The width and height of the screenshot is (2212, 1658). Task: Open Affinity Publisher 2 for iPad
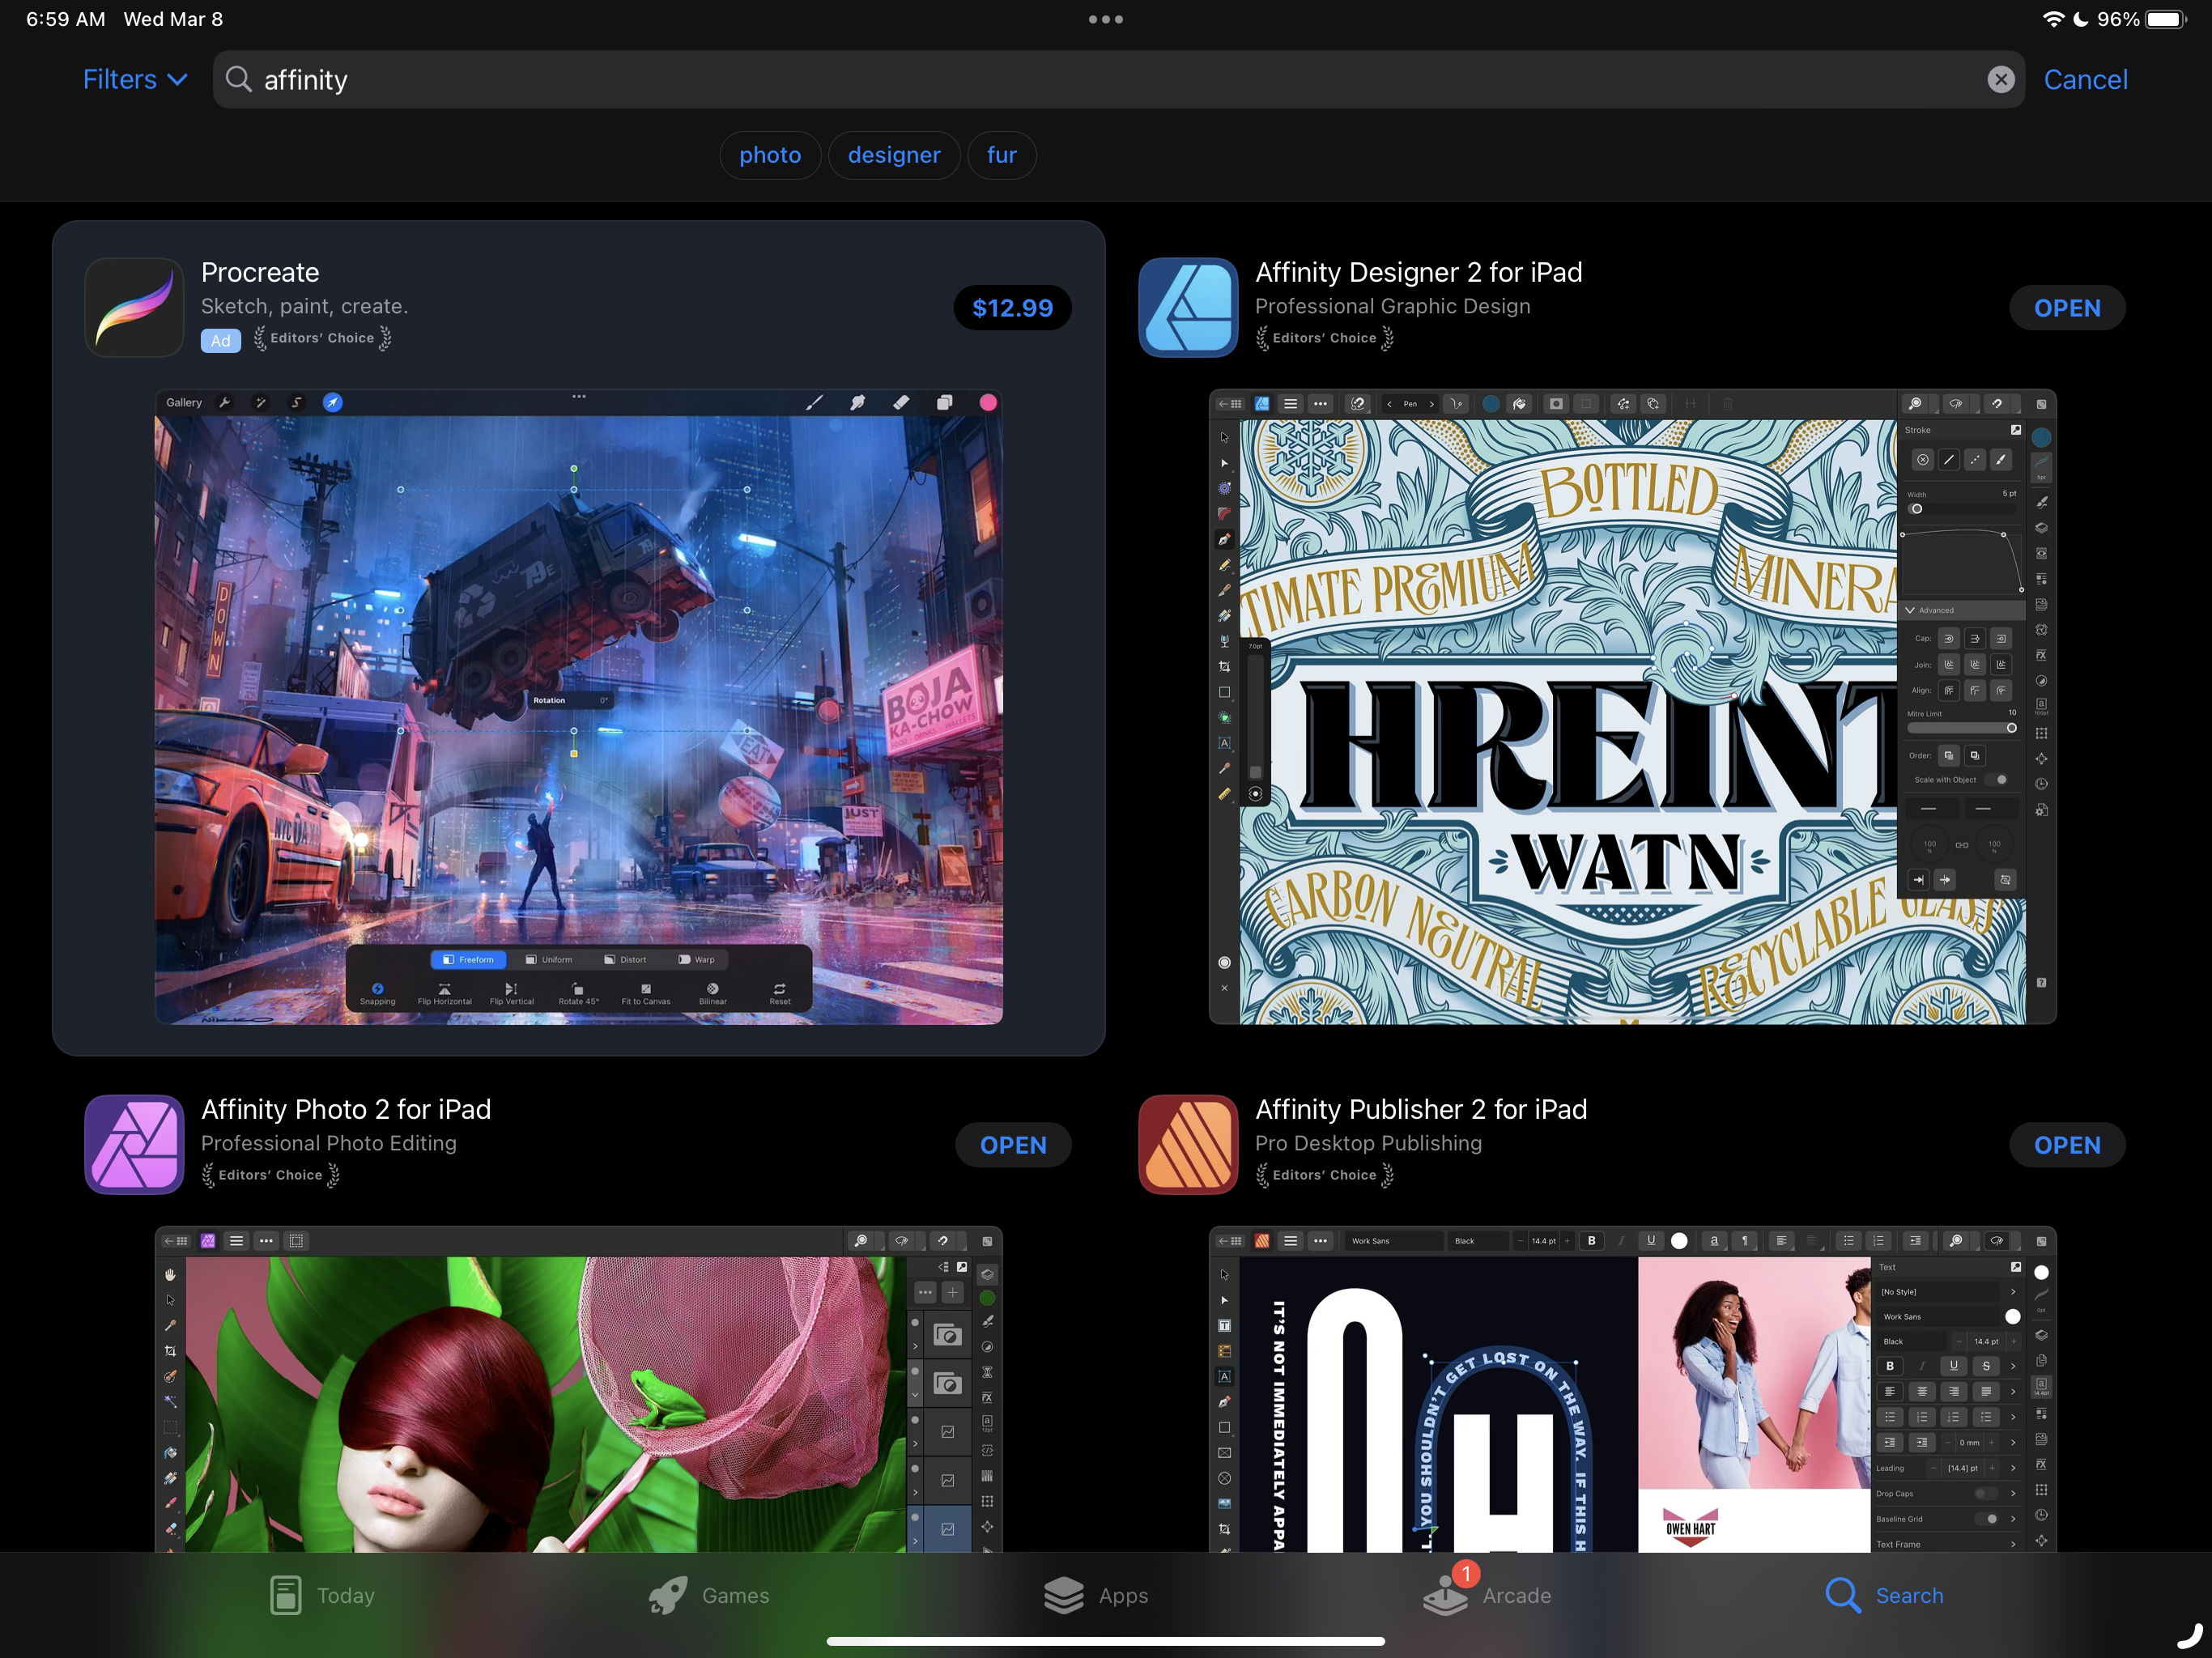[x=2067, y=1145]
